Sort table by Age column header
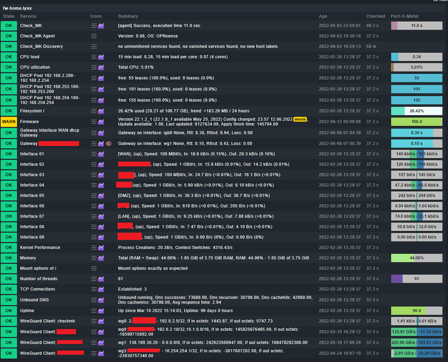Viewport: 448px width, 362px height. tap(323, 16)
